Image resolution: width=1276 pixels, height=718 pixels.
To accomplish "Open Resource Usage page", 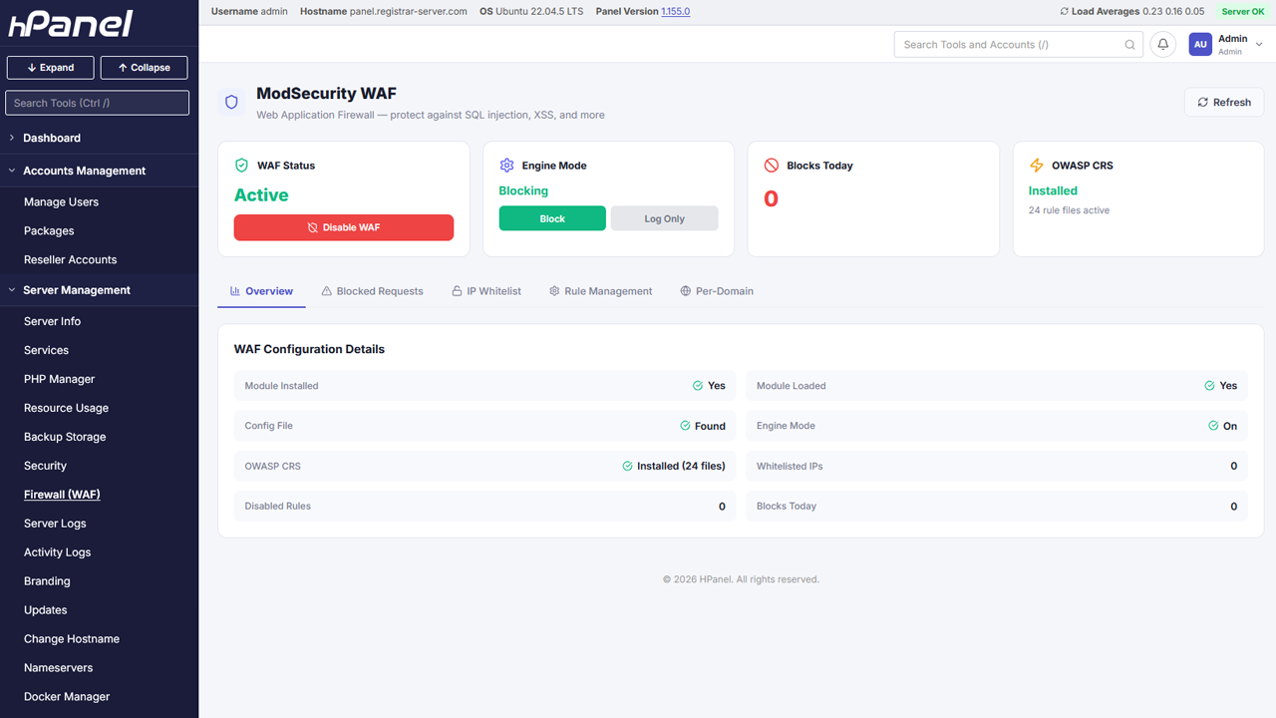I will (67, 408).
